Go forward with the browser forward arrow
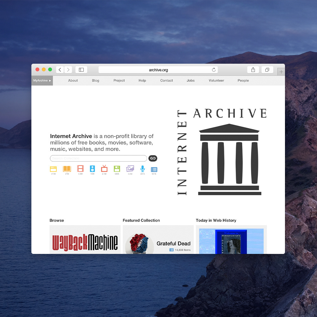The width and height of the screenshot is (317, 317). tap(68, 70)
